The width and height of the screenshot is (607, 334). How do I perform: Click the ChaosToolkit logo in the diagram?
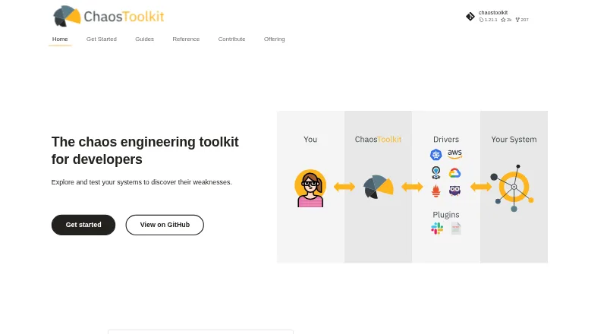pyautogui.click(x=378, y=187)
